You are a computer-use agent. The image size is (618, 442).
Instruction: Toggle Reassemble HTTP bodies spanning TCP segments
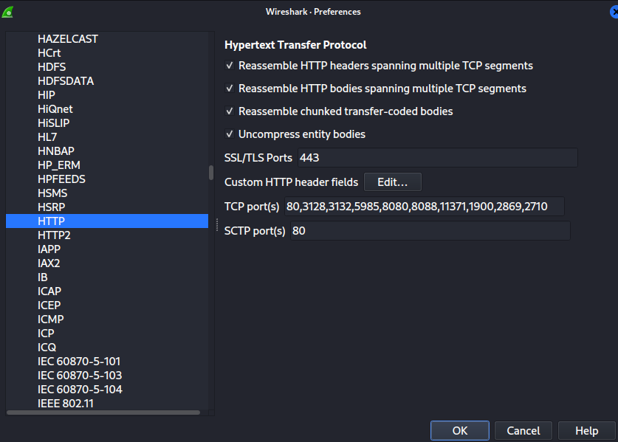(229, 89)
